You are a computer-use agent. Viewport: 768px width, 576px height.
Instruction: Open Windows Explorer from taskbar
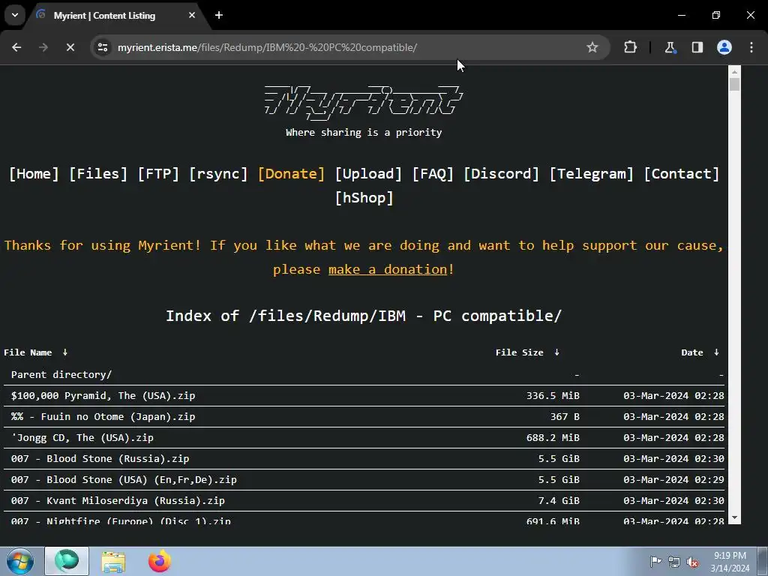pyautogui.click(x=113, y=561)
